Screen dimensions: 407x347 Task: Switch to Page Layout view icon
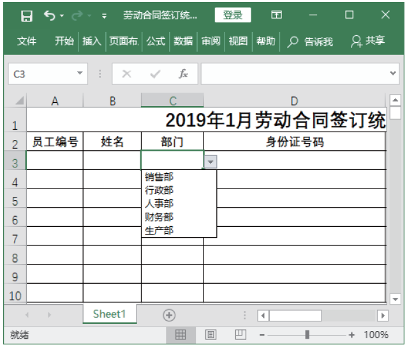(211, 334)
